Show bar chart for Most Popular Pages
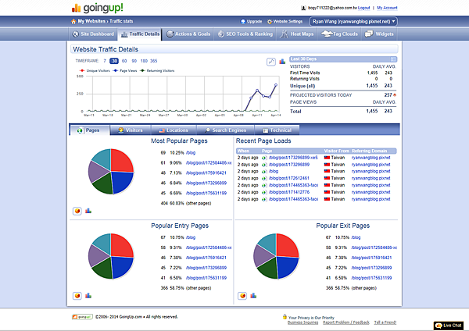 click(88, 211)
